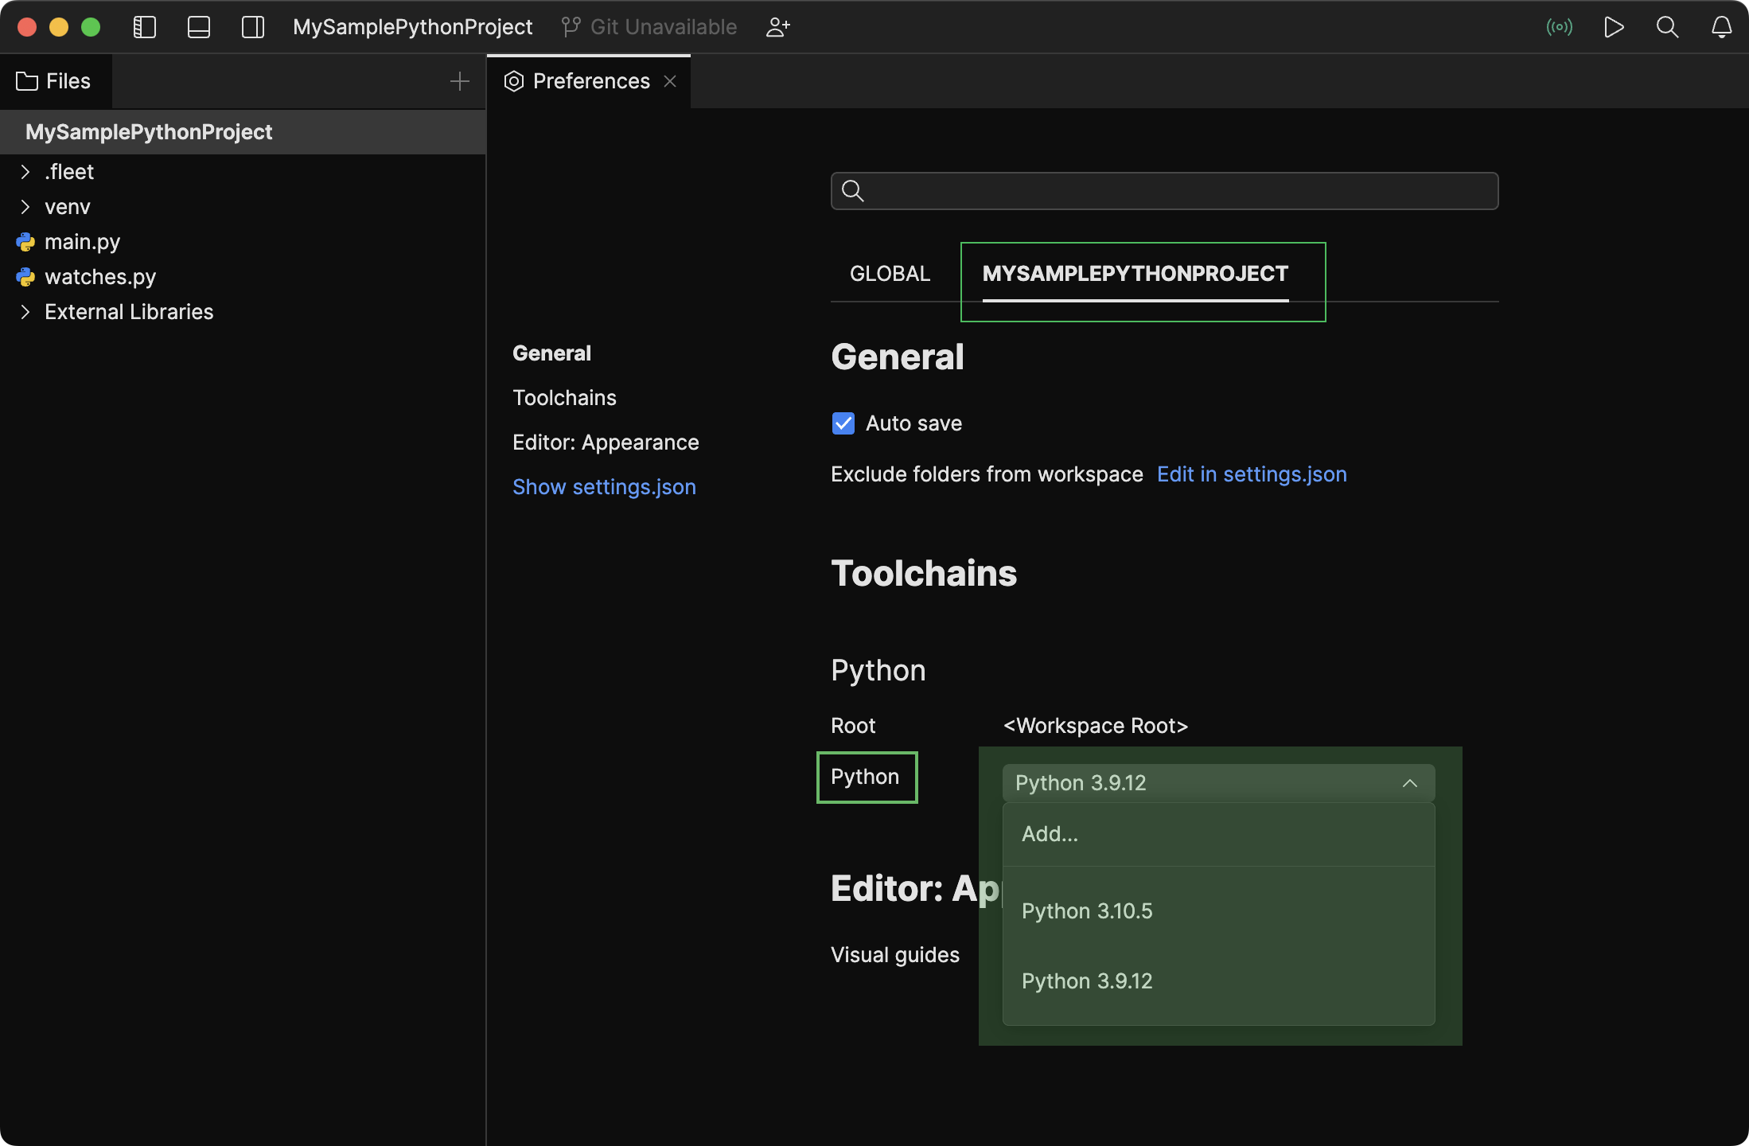The height and width of the screenshot is (1146, 1749).
Task: Collapse the Python 3.9.12 version dropdown
Action: tap(1409, 782)
